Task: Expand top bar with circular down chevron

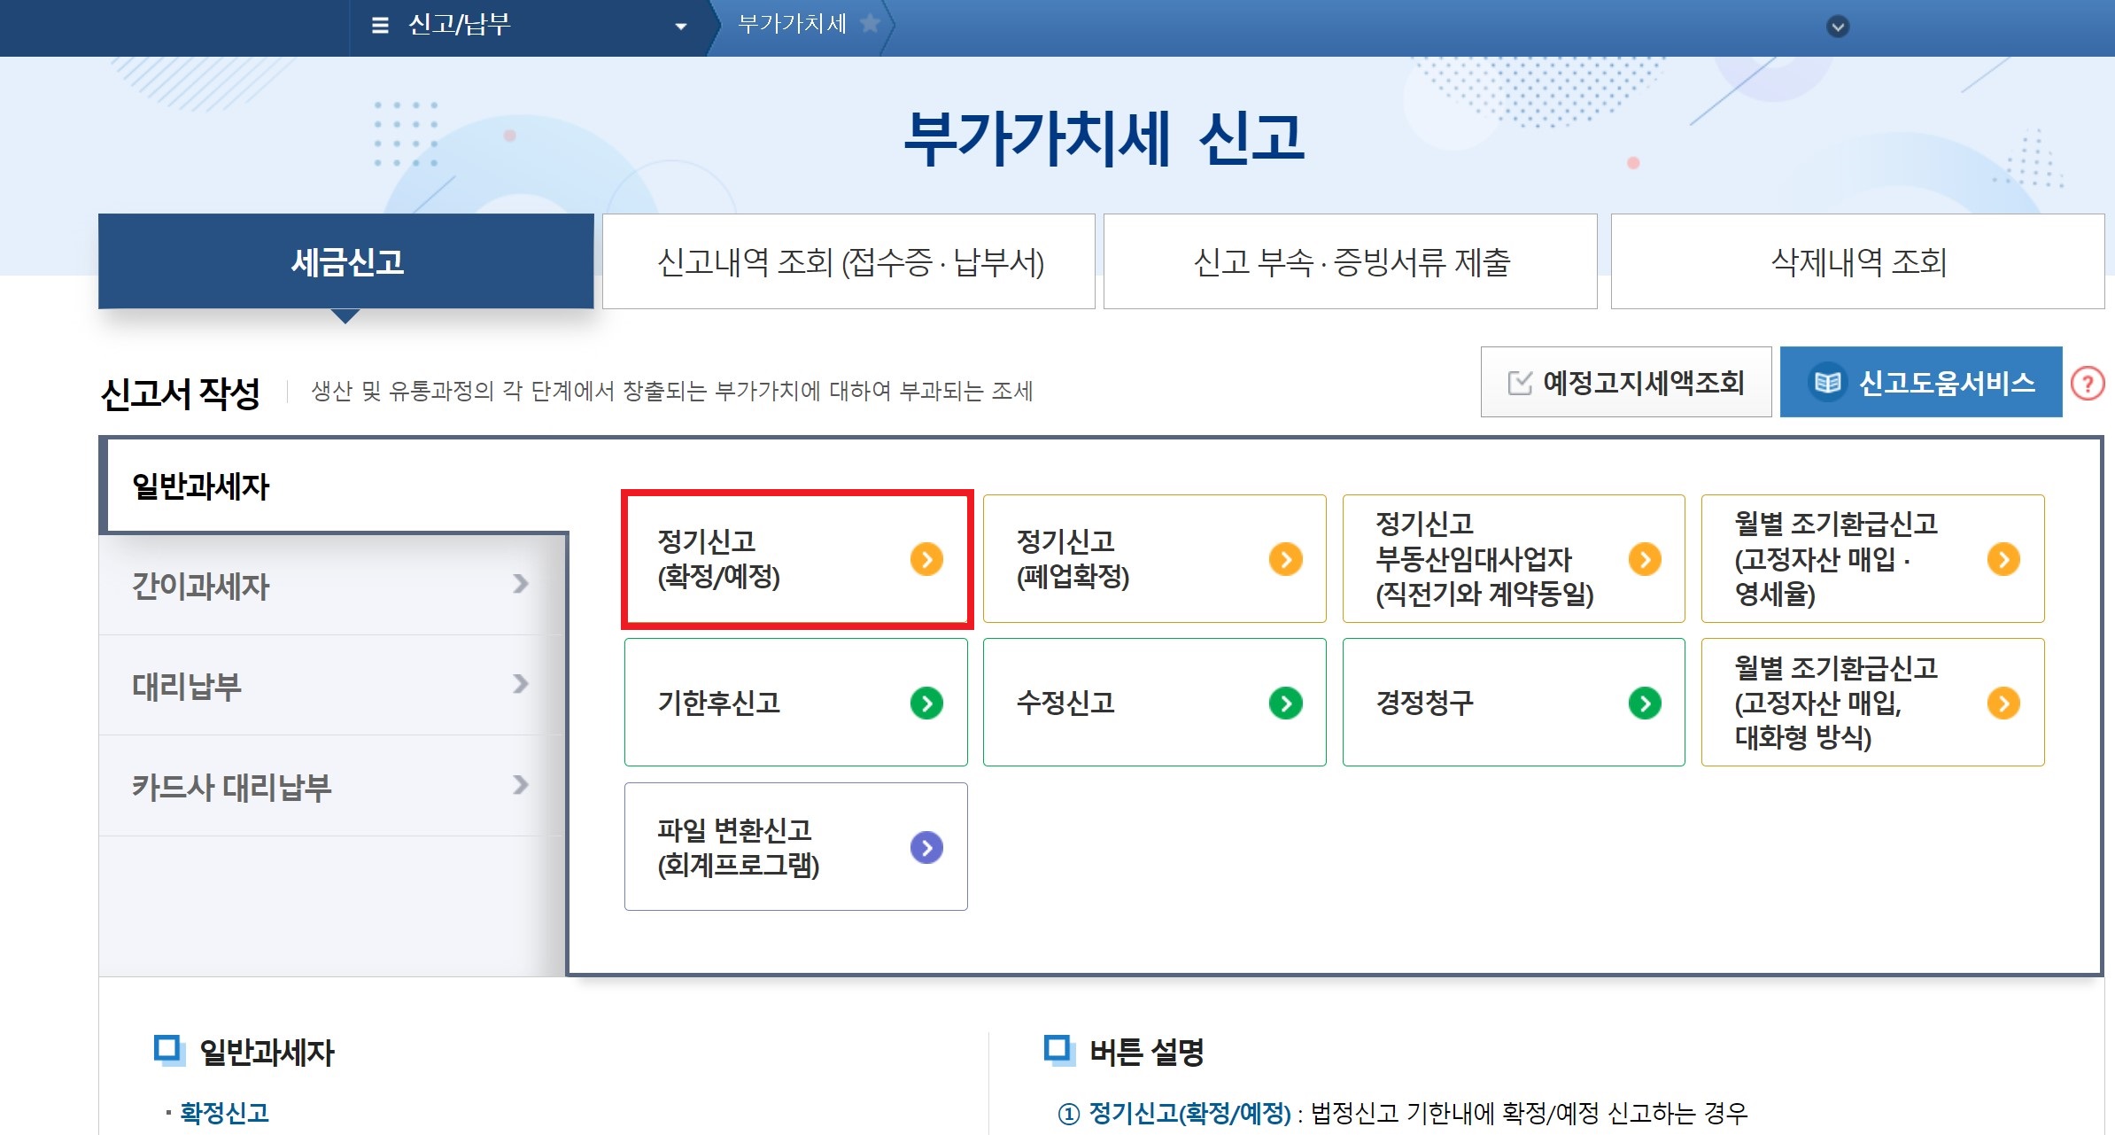Action: coord(1838,27)
